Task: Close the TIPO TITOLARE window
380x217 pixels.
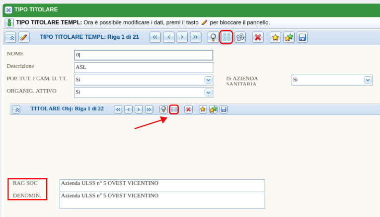Action: point(8,9)
